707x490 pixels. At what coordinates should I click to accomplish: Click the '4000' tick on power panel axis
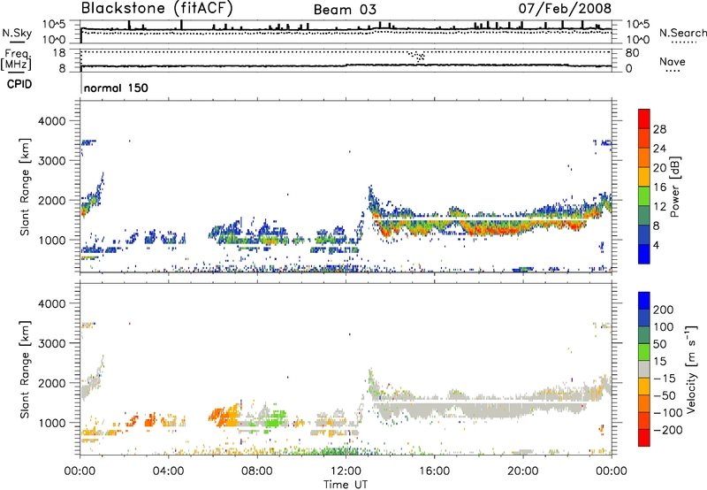coord(52,121)
